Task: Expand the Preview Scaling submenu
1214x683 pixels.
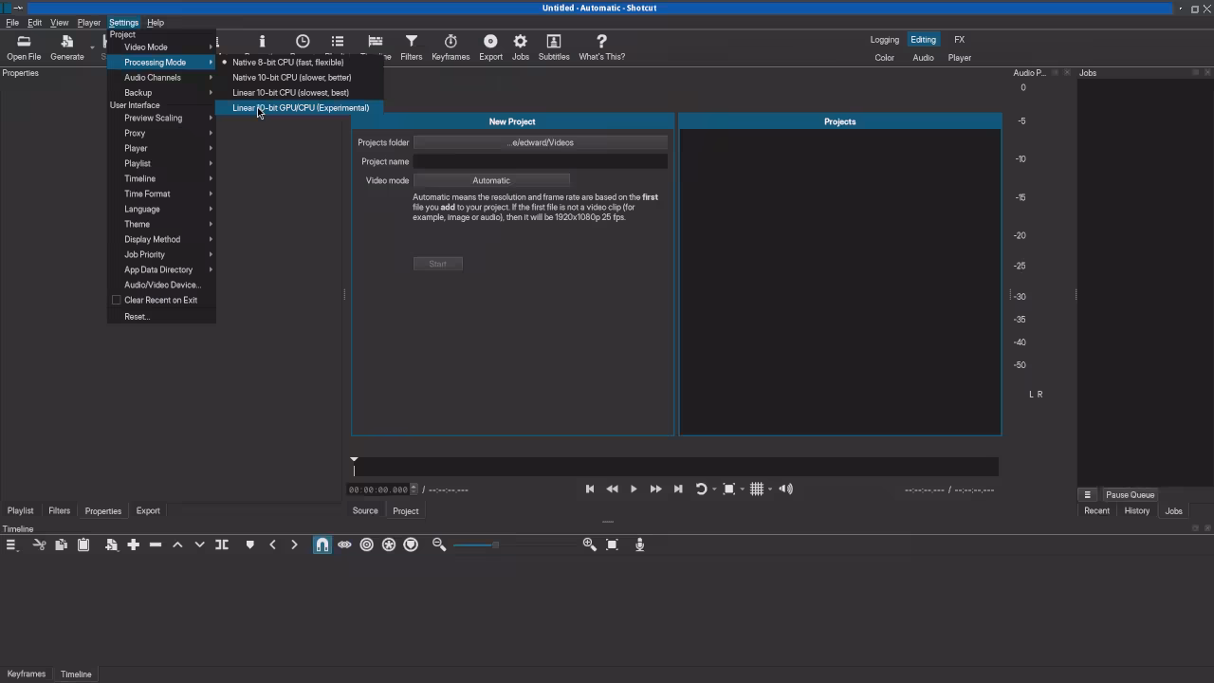Action: click(x=162, y=119)
